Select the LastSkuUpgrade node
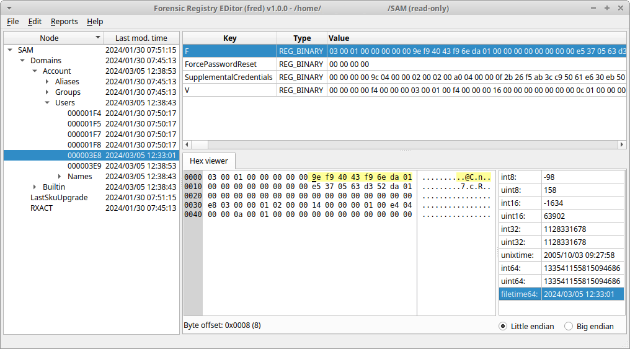 tap(59, 198)
